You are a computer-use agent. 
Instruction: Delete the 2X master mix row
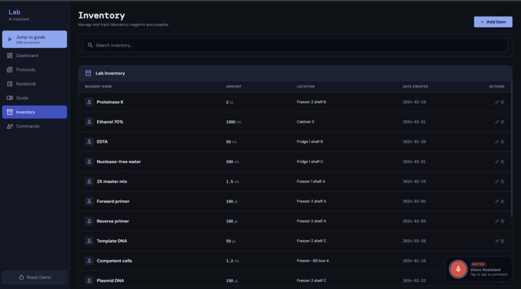tap(502, 182)
